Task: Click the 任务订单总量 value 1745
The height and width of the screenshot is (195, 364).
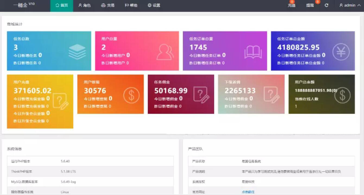Action: coord(198,47)
